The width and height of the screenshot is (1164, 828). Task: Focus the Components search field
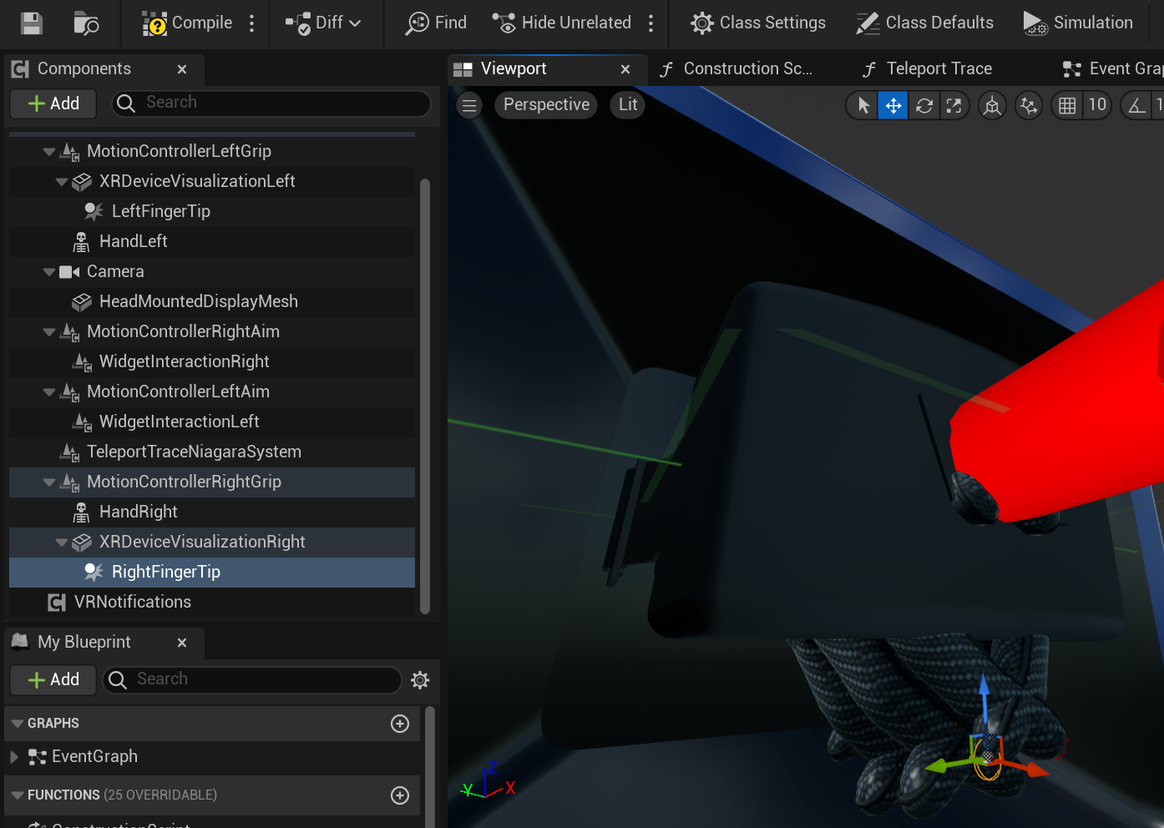(x=271, y=103)
